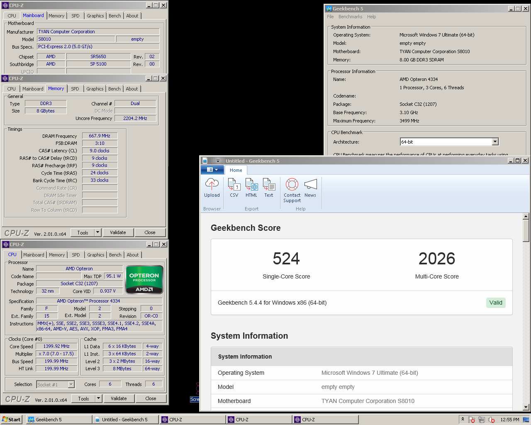Open the Mainboard tab in the CPU-Z Memory window
The height and width of the screenshot is (425, 531).
point(33,89)
